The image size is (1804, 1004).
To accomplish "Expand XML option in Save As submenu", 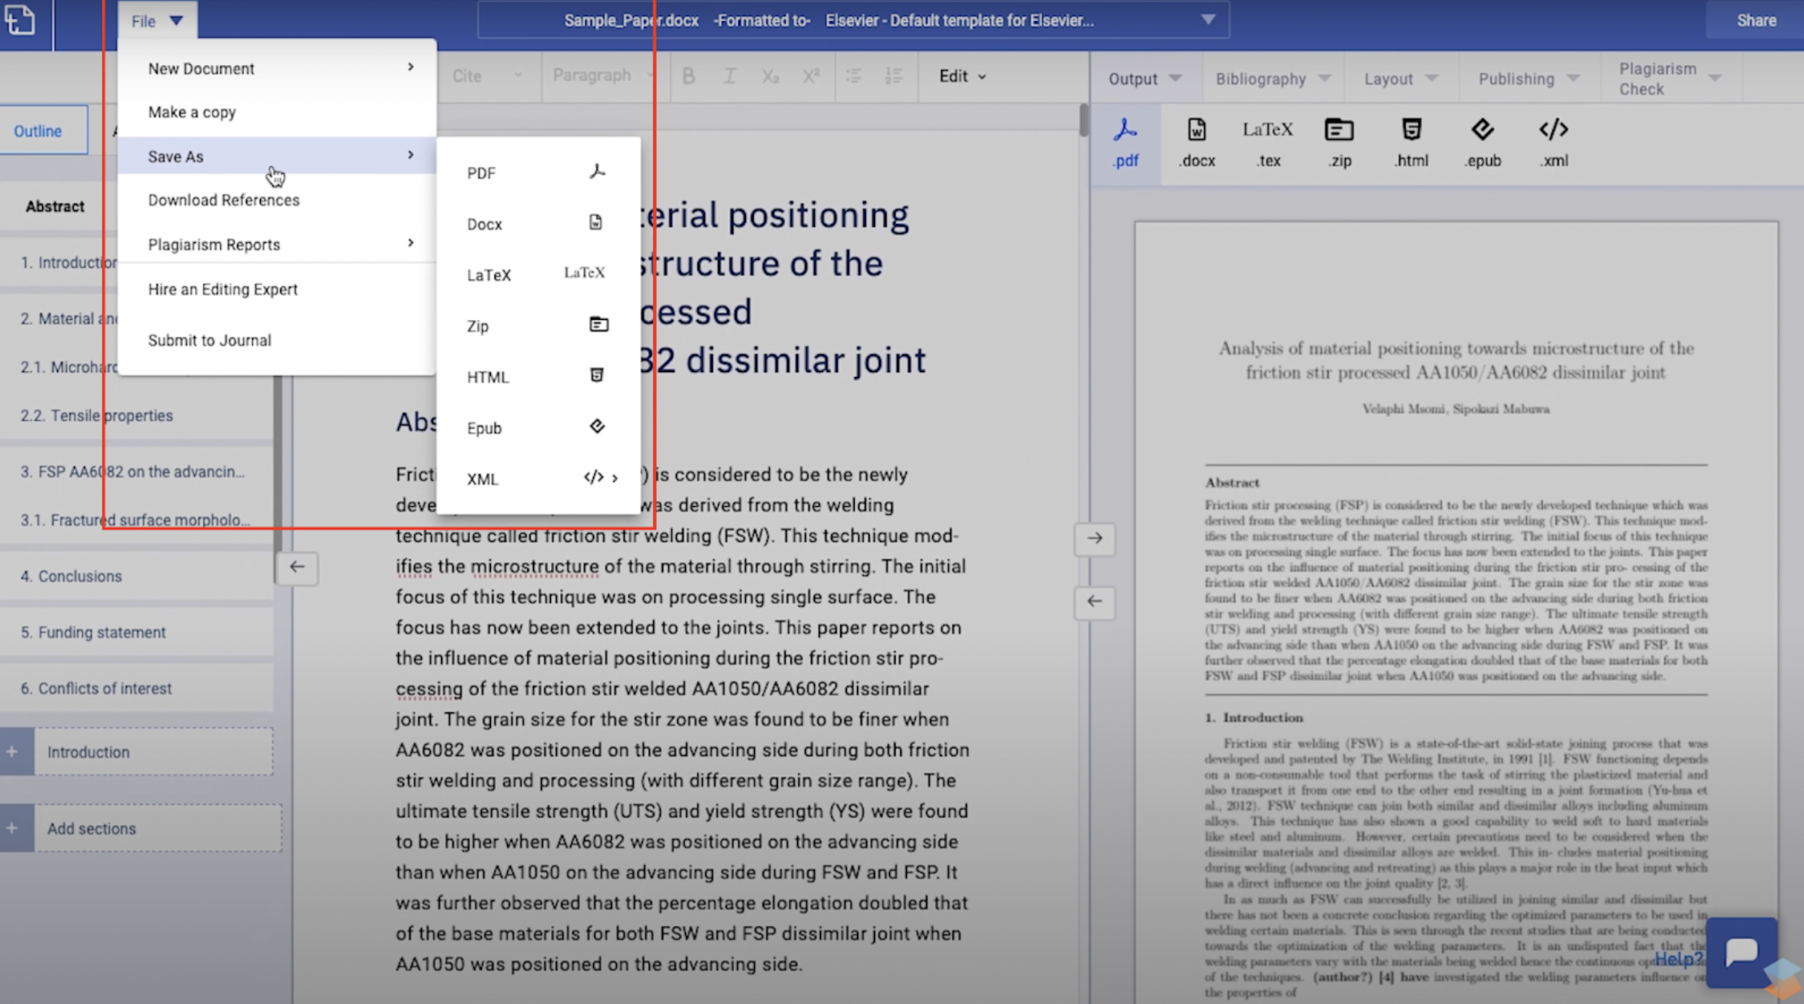I will (538, 478).
